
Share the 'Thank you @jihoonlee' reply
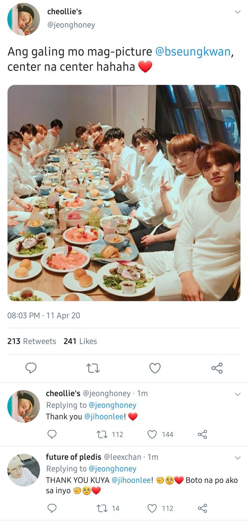(202, 434)
